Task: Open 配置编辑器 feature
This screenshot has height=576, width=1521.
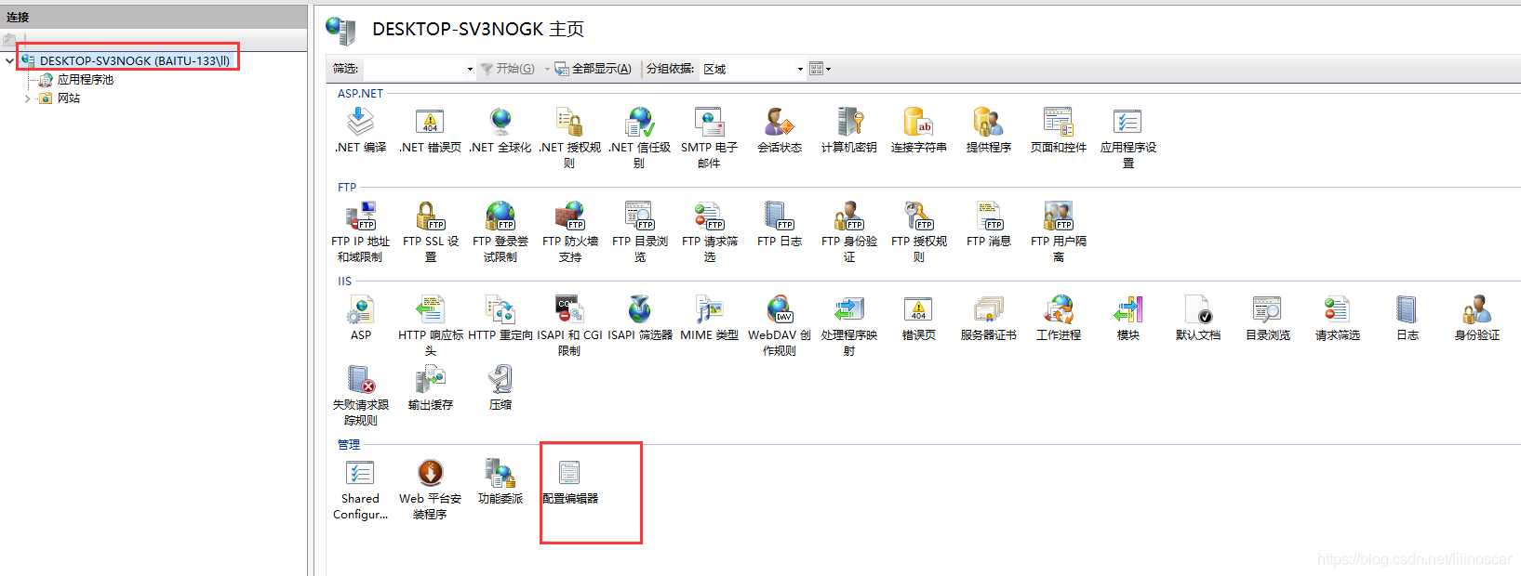Action: (570, 481)
